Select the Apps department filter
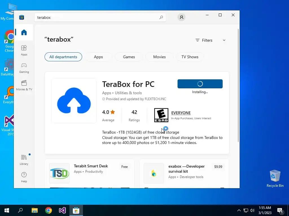The image size is (289, 216). [98, 57]
